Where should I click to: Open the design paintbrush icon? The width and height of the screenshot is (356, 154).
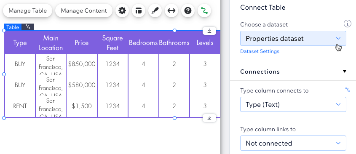point(155,11)
